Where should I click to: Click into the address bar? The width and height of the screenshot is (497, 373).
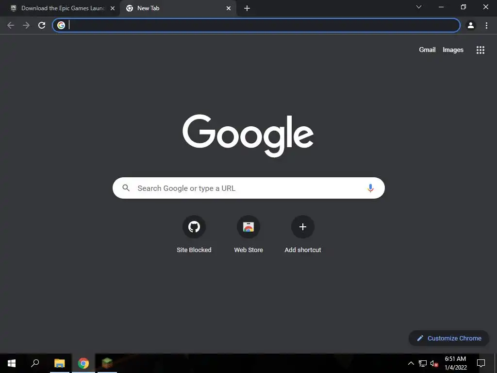256,25
